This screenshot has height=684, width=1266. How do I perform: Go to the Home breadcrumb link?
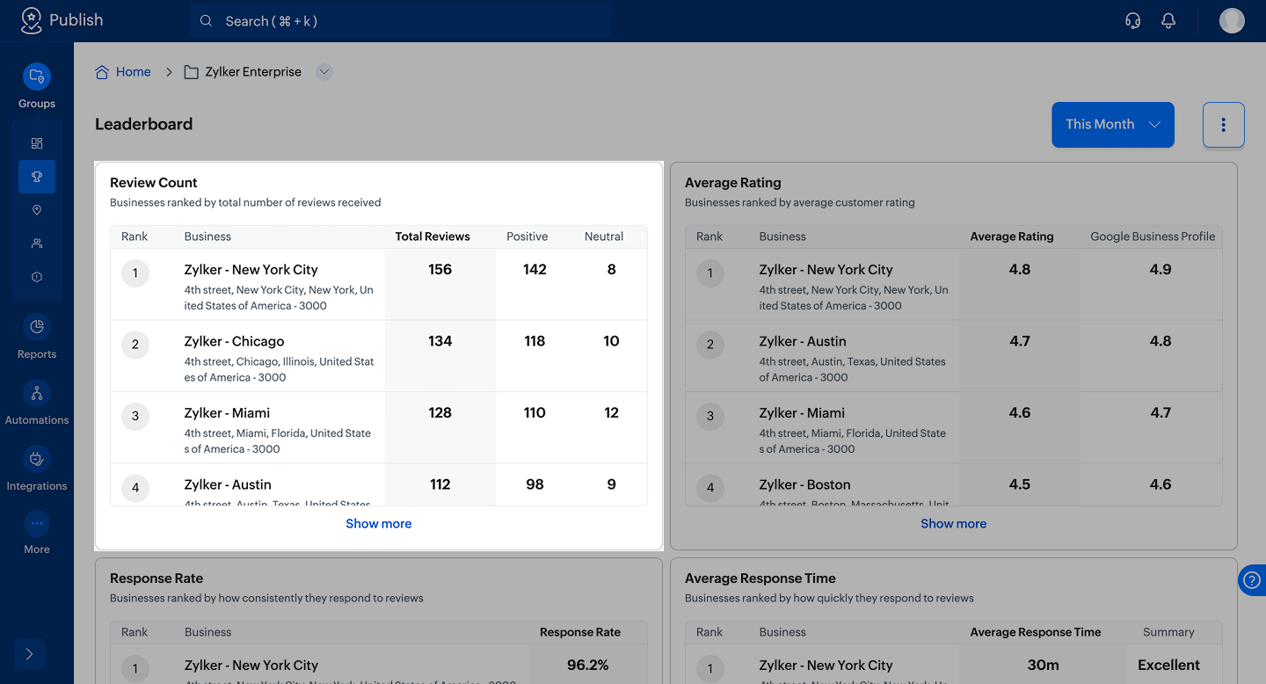click(133, 72)
